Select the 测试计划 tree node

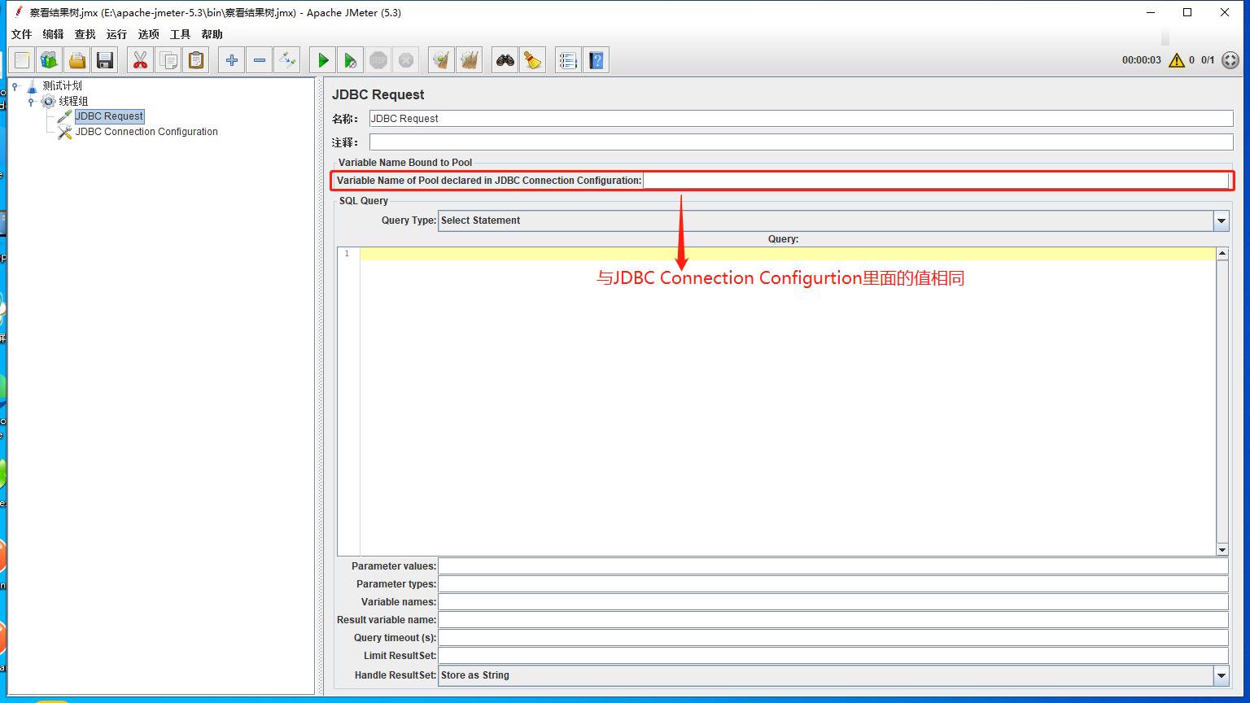(x=62, y=85)
